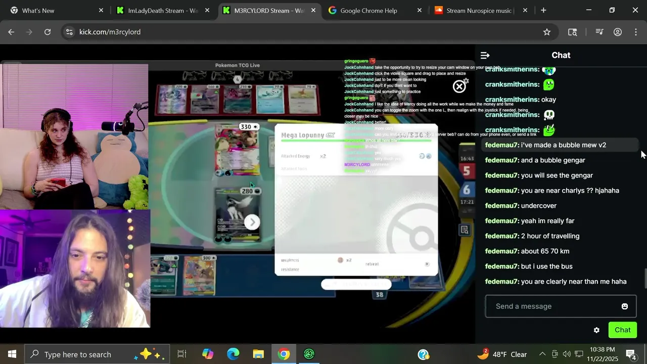Click the taskbar search box
The image size is (647, 364).
[x=96, y=354]
